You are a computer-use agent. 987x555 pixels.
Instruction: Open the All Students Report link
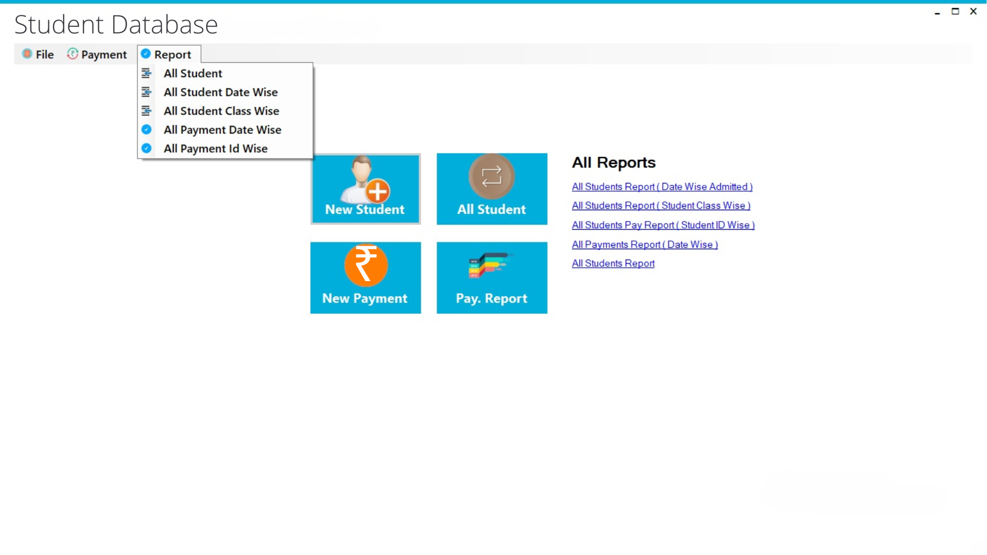click(613, 264)
